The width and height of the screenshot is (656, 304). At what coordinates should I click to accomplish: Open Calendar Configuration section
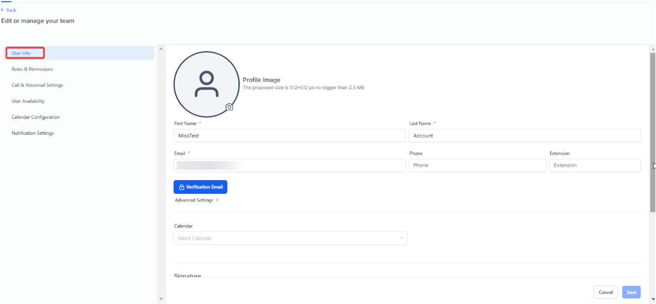[36, 117]
